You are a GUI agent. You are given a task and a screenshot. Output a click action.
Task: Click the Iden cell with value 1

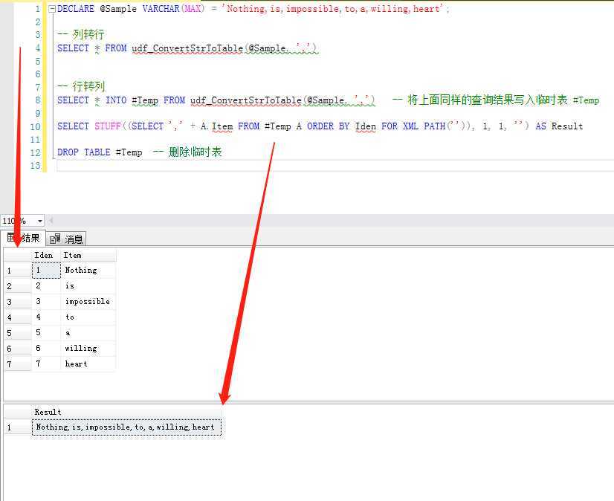click(46, 271)
